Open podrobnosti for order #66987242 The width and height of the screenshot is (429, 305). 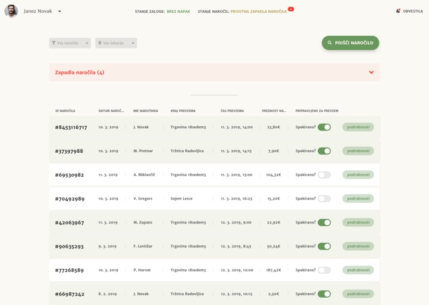point(358,294)
